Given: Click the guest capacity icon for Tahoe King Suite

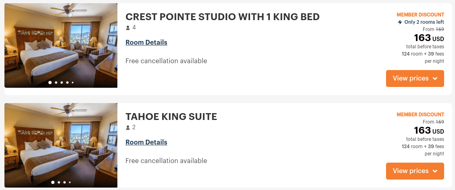Looking at the screenshot, I should 128,128.
